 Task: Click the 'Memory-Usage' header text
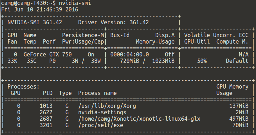coord(155,42)
